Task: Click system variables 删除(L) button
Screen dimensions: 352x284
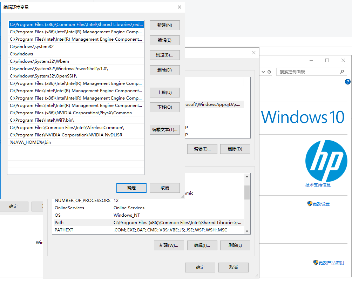Action: [x=235, y=245]
